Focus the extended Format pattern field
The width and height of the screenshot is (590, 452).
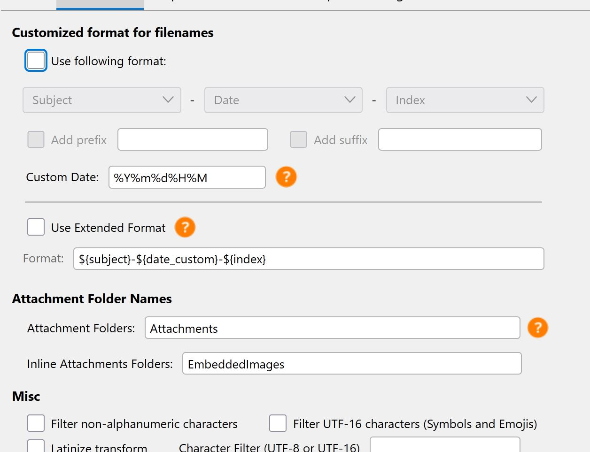(309, 259)
